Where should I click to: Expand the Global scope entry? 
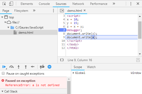point(74,73)
